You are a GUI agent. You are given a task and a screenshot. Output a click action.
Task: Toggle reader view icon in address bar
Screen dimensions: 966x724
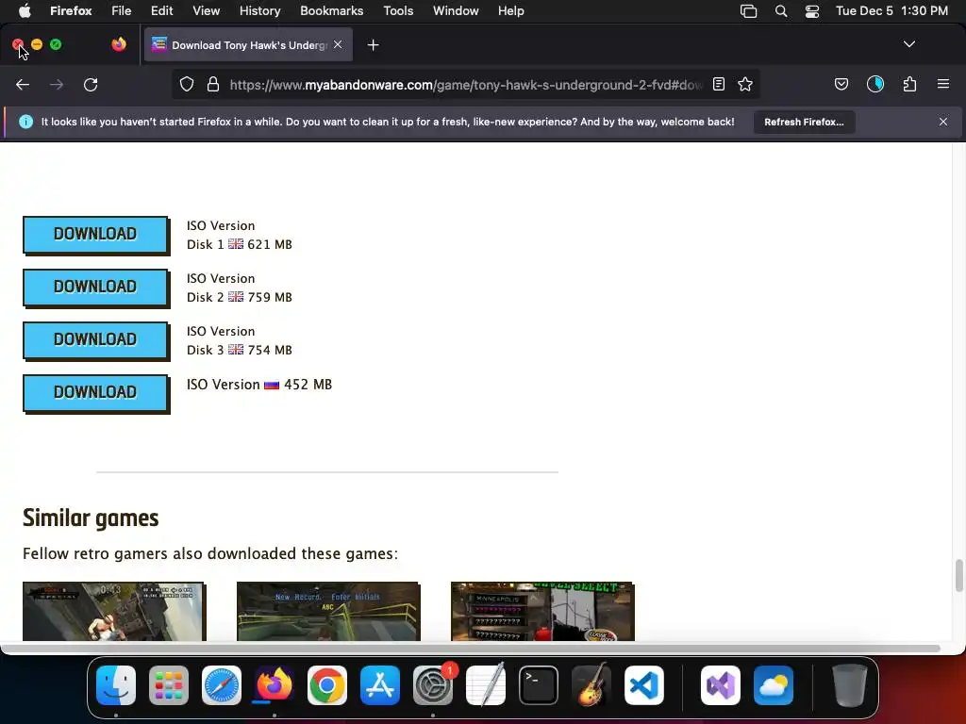(x=718, y=84)
